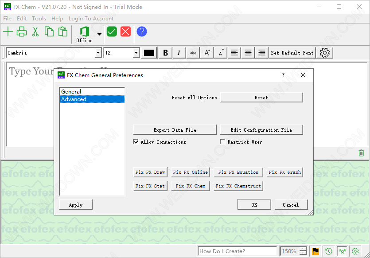
Task: Click the Paste clipboard icon
Action: (x=63, y=31)
